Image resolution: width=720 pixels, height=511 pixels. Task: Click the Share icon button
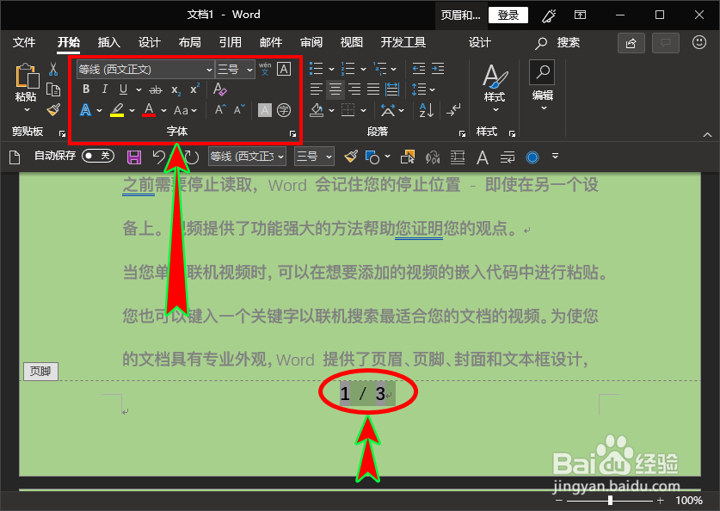click(x=631, y=43)
